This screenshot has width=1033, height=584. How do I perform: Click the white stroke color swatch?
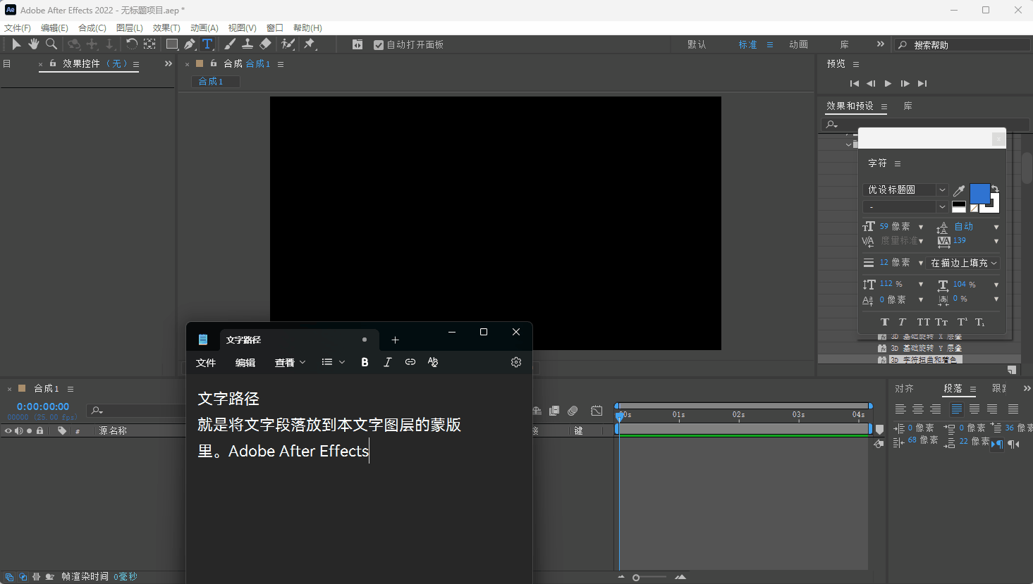click(994, 206)
